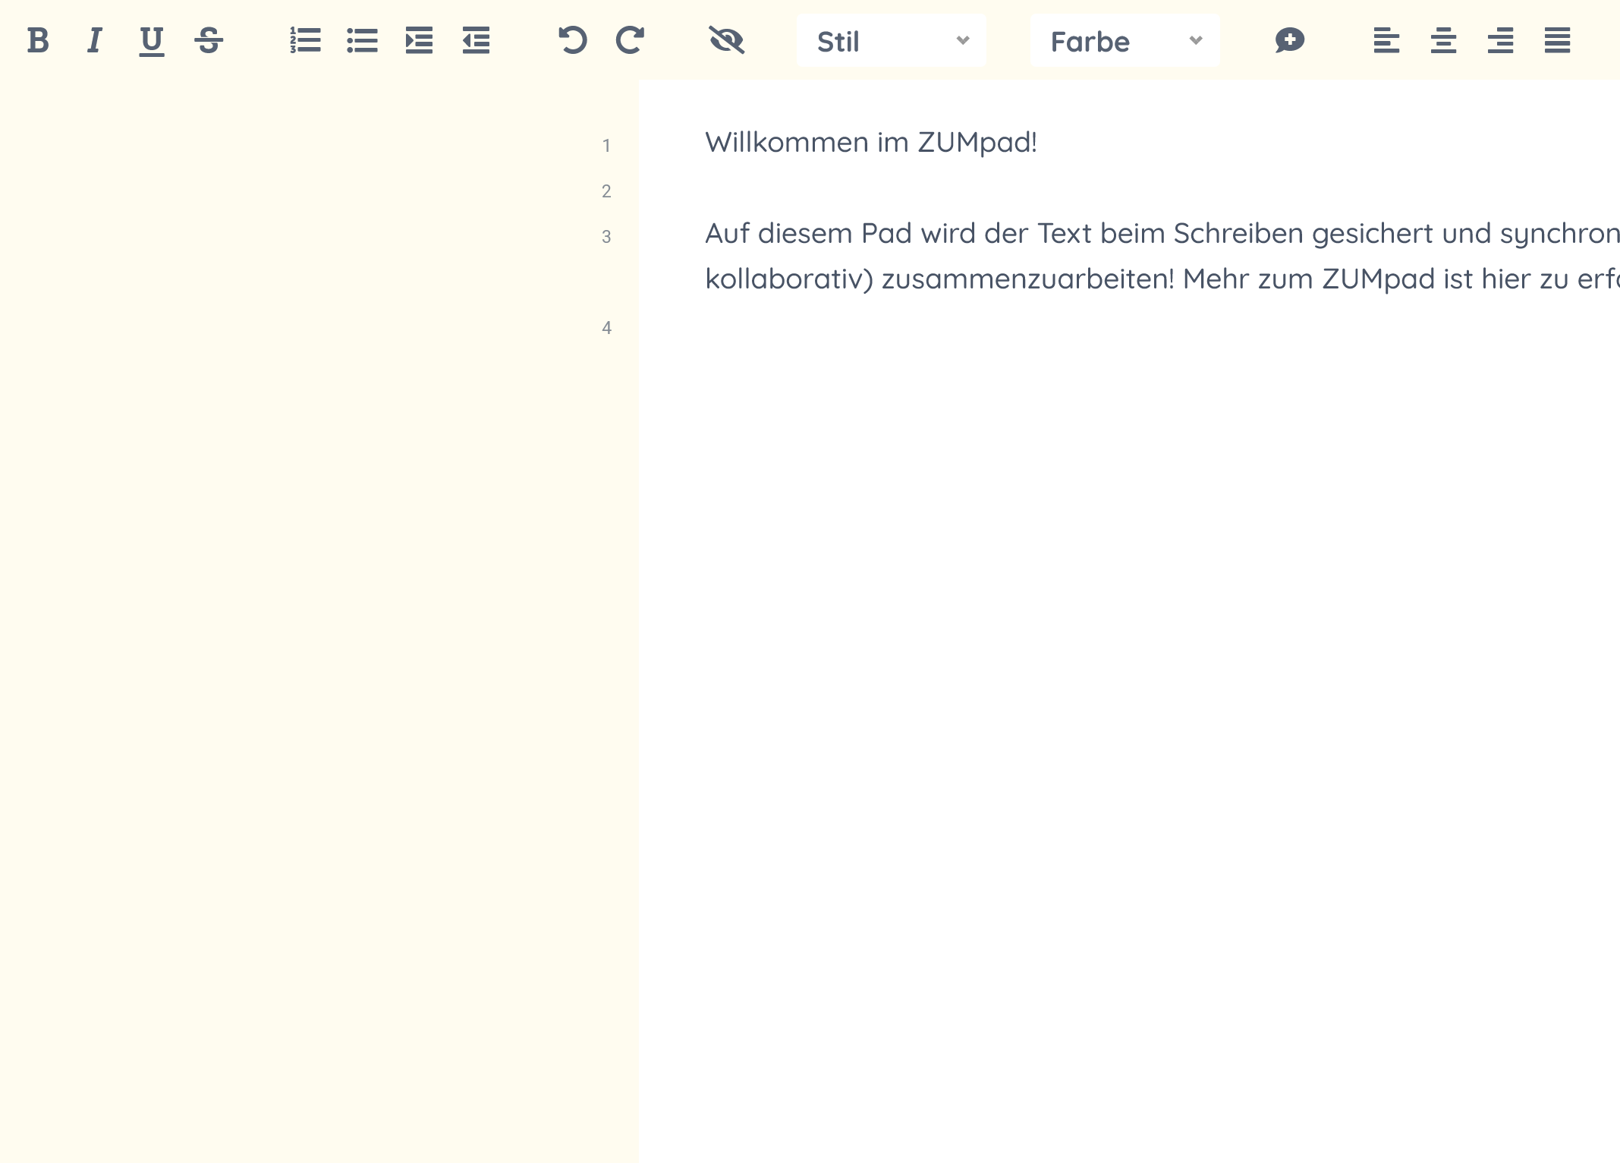1620x1163 pixels.
Task: Redo the last undone edit
Action: 630,40
